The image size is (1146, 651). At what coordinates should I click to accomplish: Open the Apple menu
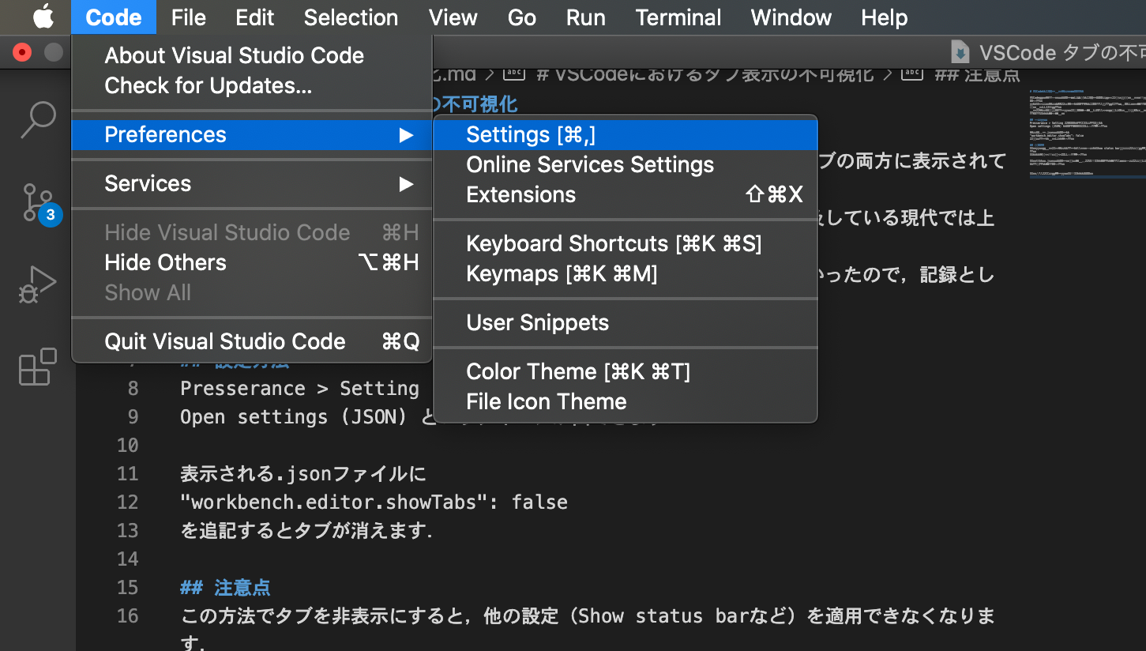point(43,17)
